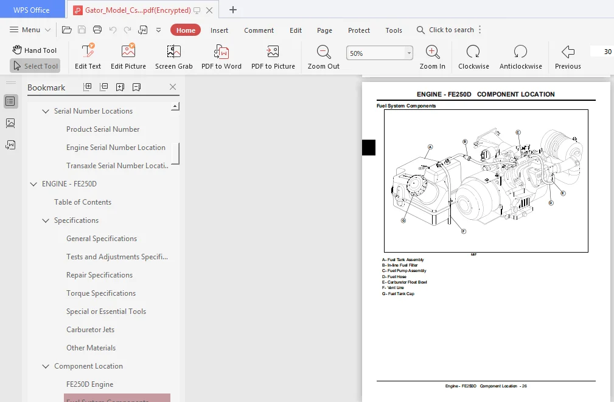The height and width of the screenshot is (402, 614).
Task: Open the thumbnail panel sidebar icon
Action: coord(10,123)
